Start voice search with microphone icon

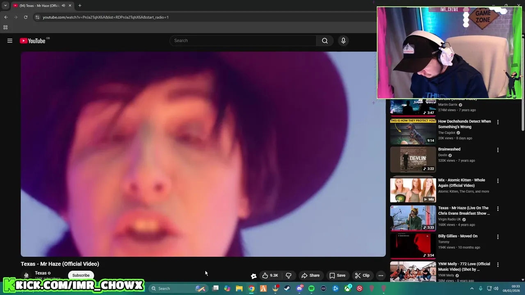343,41
